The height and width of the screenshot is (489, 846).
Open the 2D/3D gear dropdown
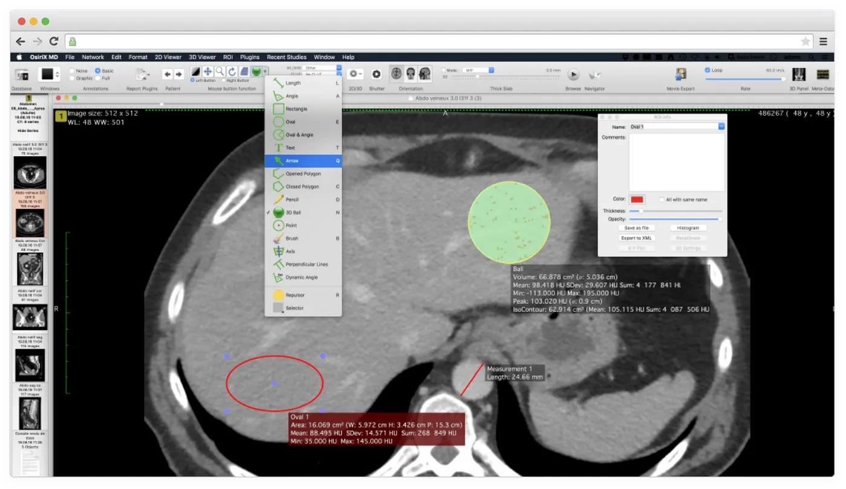356,74
